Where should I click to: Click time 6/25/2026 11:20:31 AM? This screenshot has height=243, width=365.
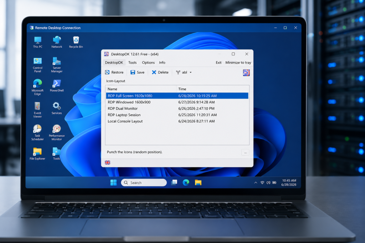pyautogui.click(x=197, y=115)
